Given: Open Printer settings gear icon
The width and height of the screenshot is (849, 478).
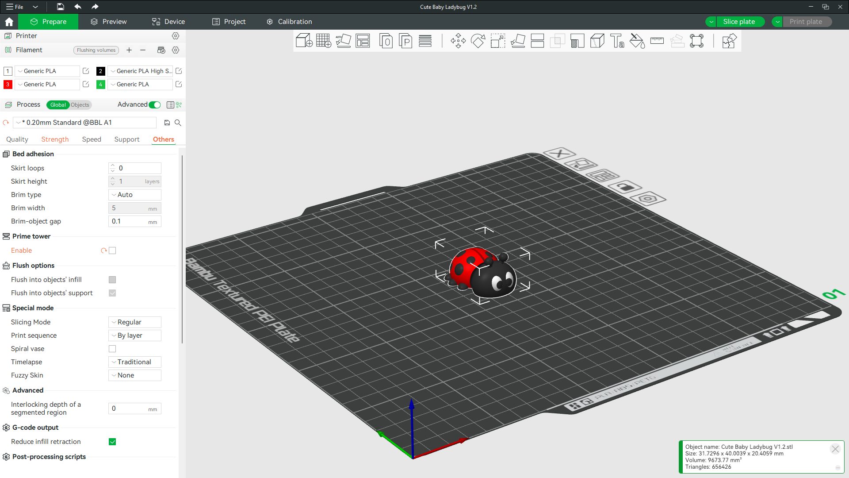Looking at the screenshot, I should coord(176,36).
